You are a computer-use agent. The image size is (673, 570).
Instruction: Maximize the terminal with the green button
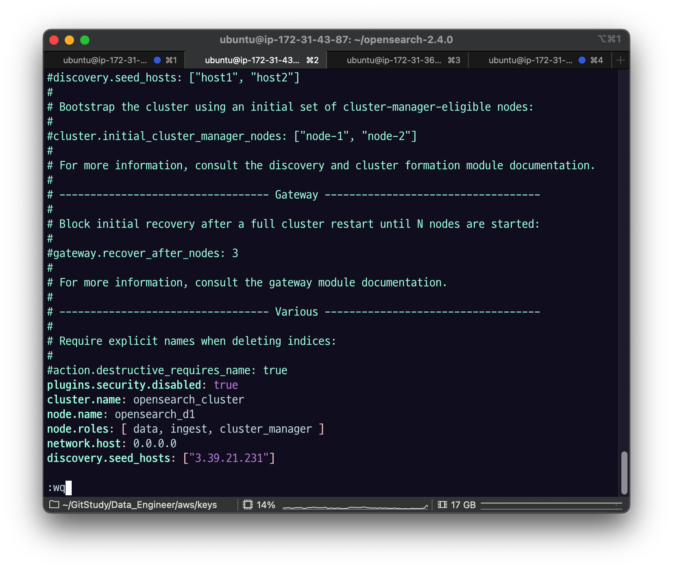85,40
